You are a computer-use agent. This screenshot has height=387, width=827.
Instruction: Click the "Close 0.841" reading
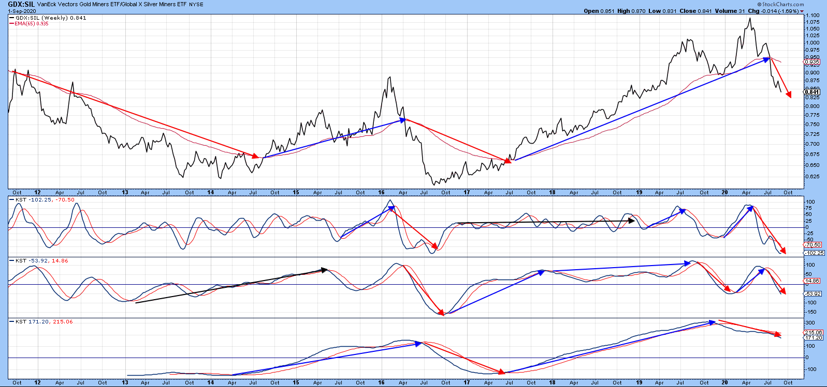click(695, 11)
